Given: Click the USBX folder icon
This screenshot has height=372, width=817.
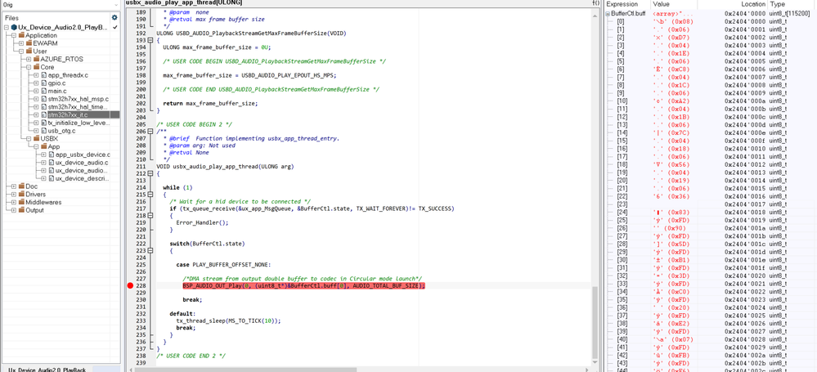Looking at the screenshot, I should (37, 139).
